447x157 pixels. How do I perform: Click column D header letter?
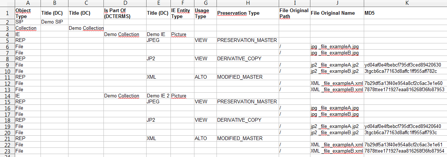124,3
